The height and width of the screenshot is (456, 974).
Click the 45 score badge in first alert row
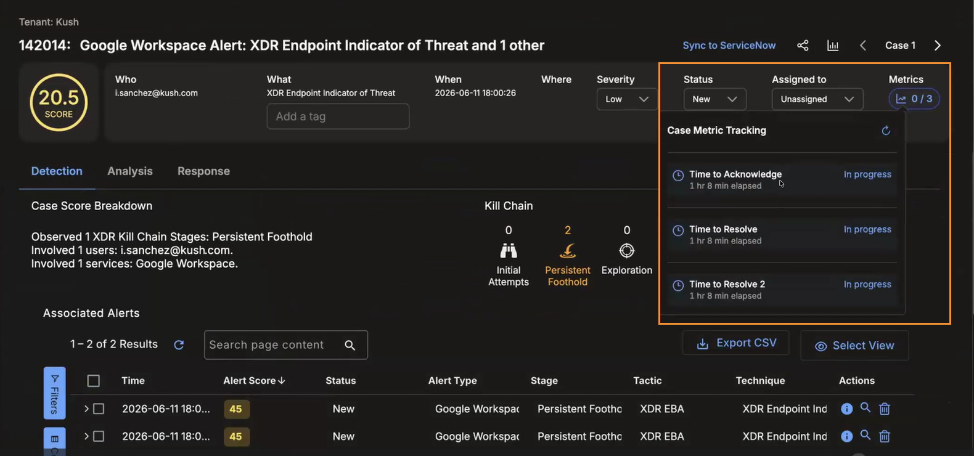coord(236,409)
